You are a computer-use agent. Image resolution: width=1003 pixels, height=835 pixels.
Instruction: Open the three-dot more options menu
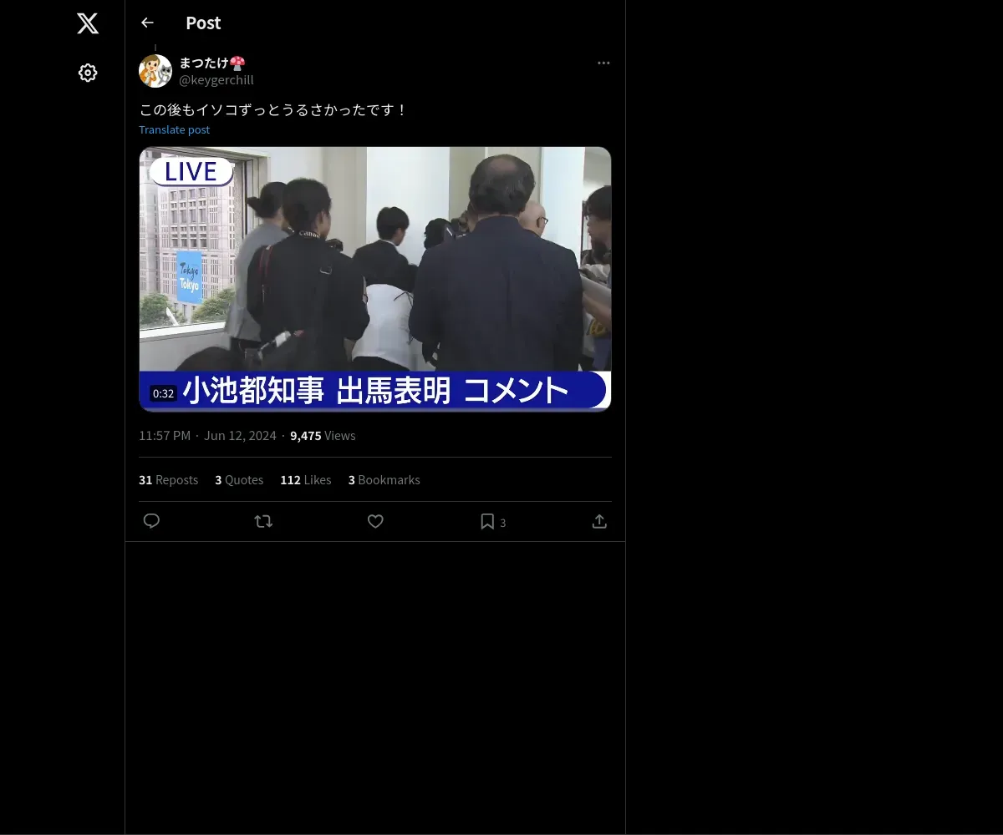click(x=603, y=63)
